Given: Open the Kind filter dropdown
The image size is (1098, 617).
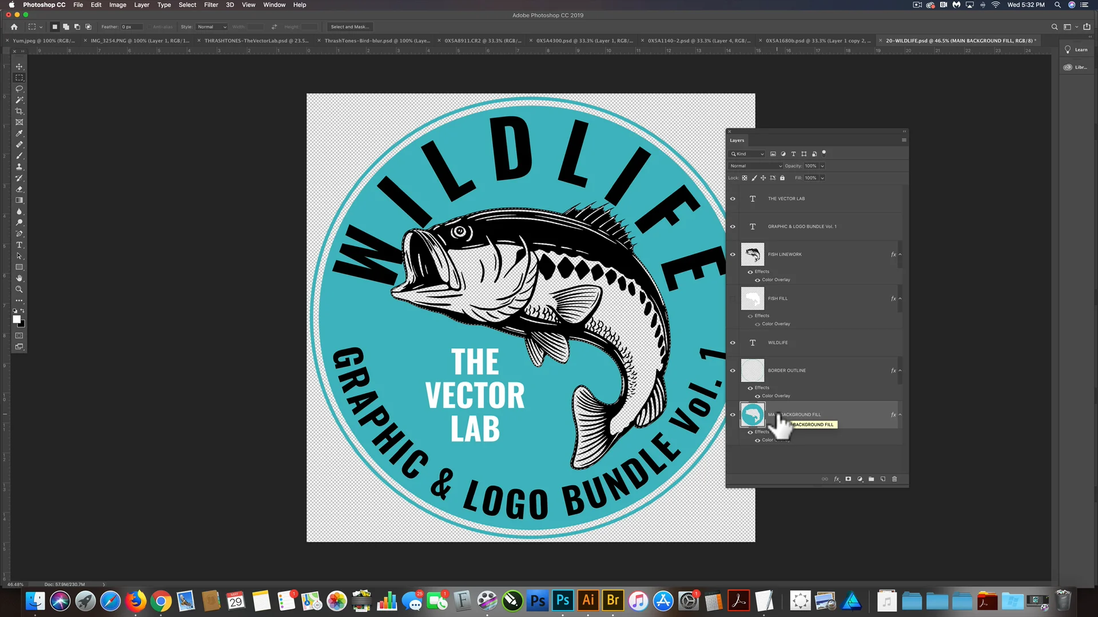Looking at the screenshot, I should [x=747, y=154].
